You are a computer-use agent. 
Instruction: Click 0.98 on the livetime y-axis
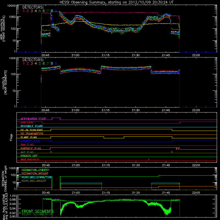coord(12,200)
